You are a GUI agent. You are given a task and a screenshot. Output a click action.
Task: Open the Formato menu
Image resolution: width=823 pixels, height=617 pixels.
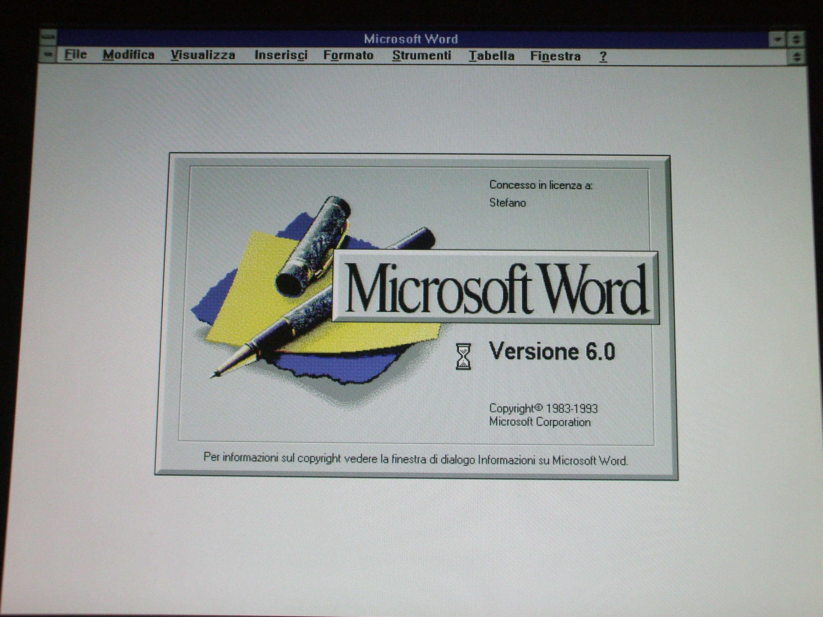(x=348, y=55)
